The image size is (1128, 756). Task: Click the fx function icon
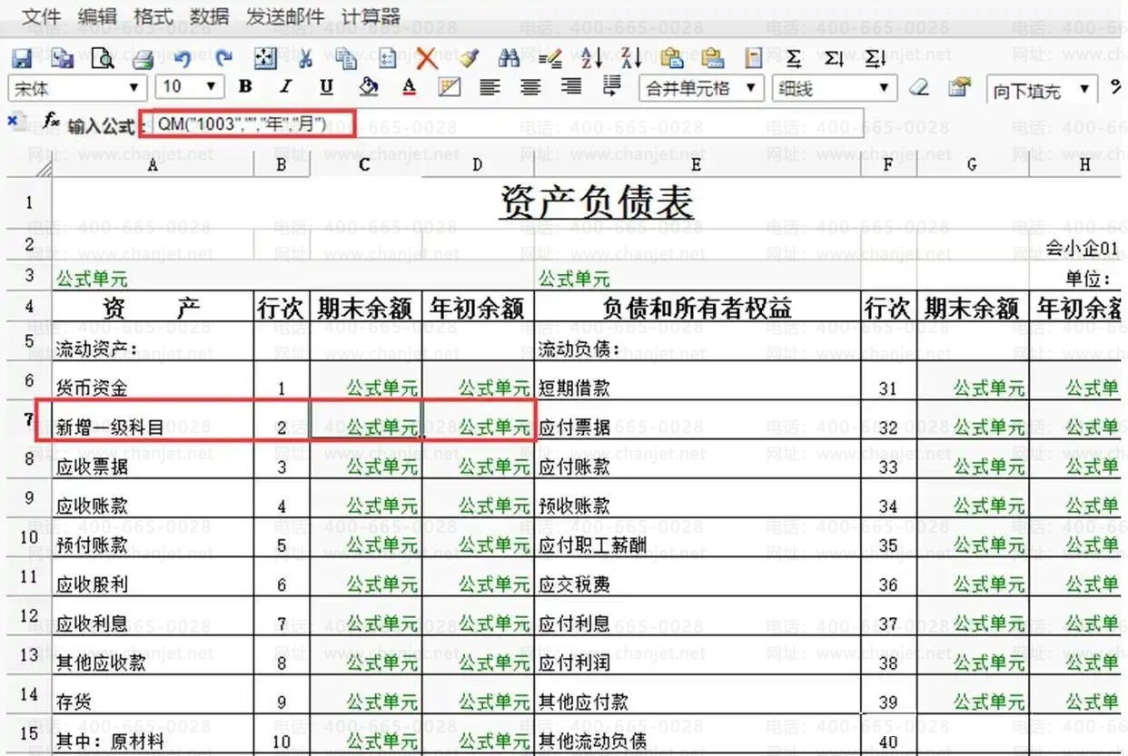(x=51, y=121)
